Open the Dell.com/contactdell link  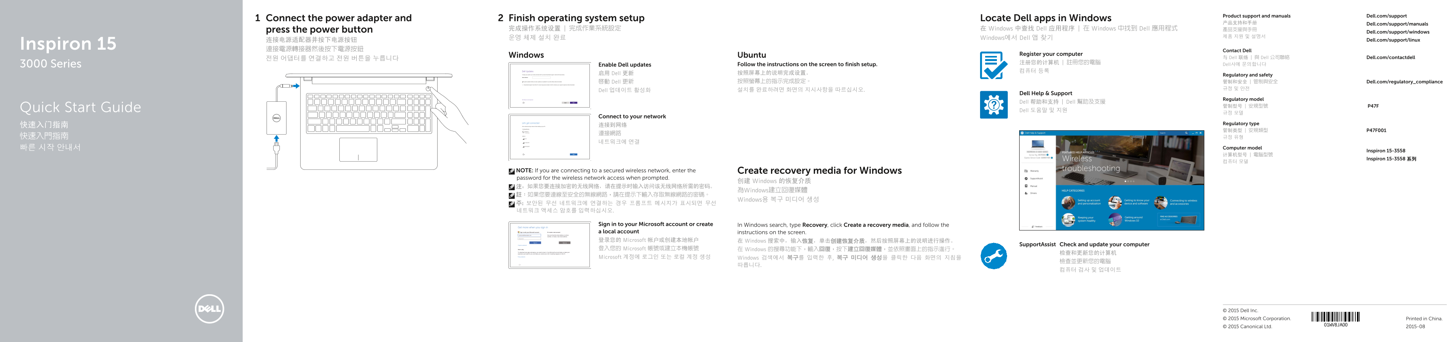point(1390,57)
